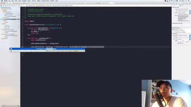The width and height of the screenshot is (191, 107).
Task: Go forward in editor history
Action: point(25,6)
